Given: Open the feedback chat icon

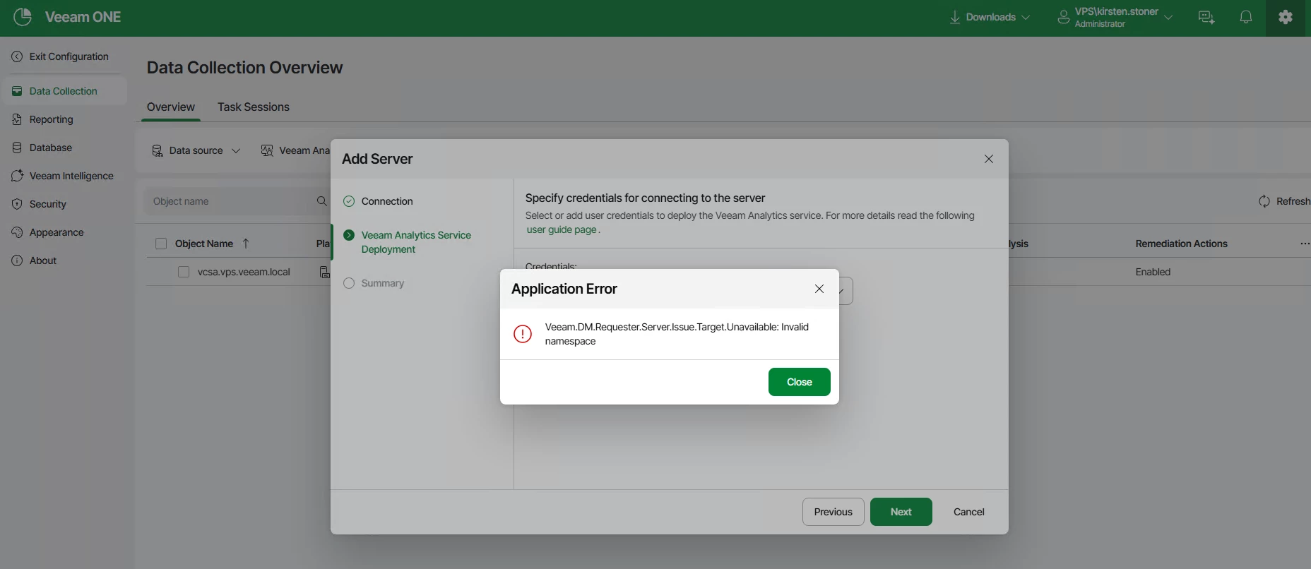Looking at the screenshot, I should click(1206, 17).
